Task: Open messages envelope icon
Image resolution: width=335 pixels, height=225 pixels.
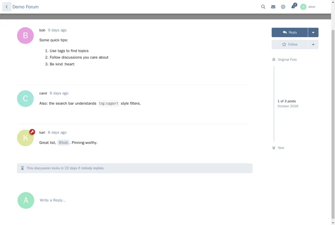Action: click(x=273, y=7)
